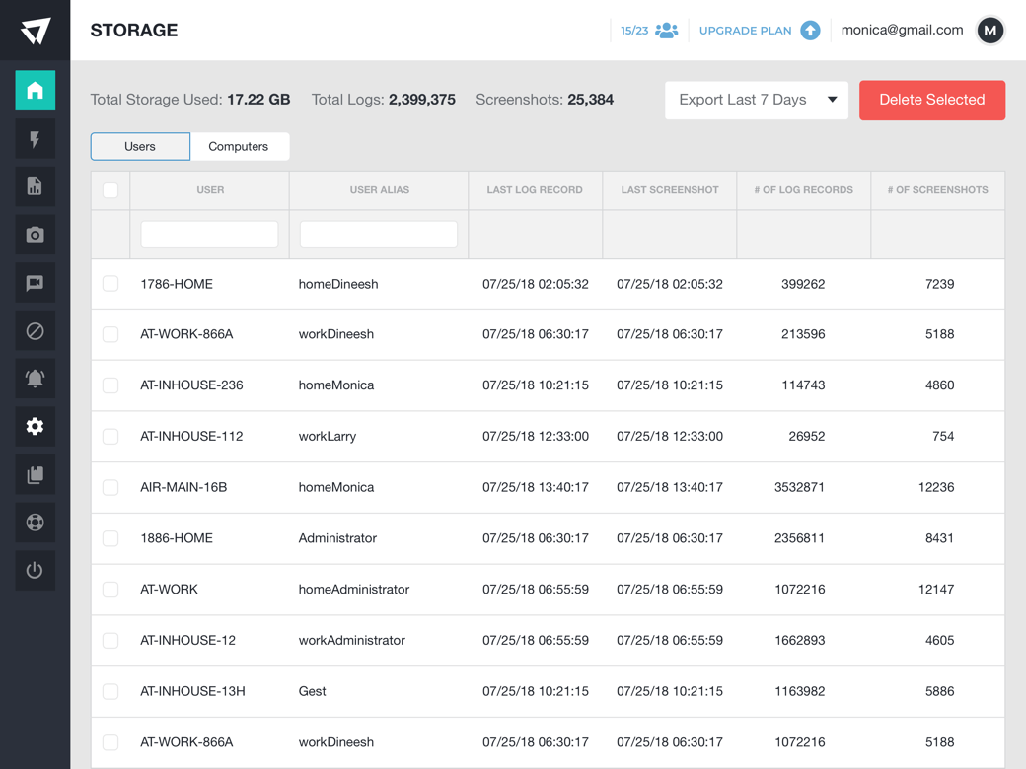Click the workLarry alias cell
The image size is (1026, 769).
pyautogui.click(x=328, y=436)
